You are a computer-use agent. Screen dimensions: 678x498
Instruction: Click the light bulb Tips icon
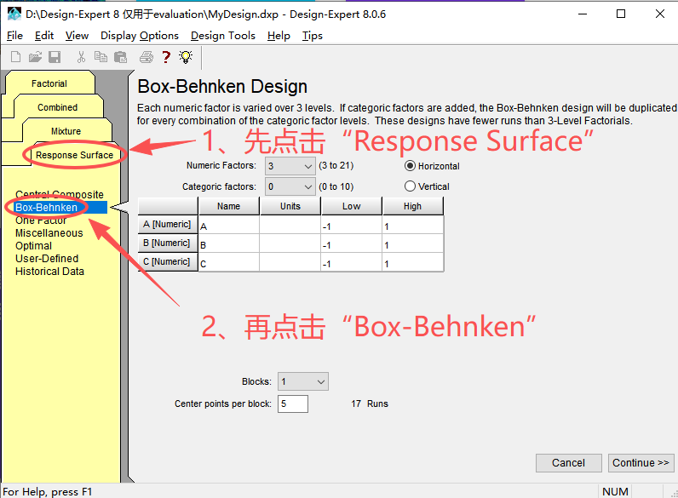186,57
